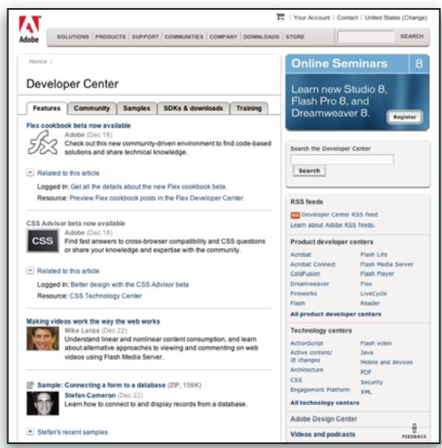Click the Register button in Online Seminars
Viewport: 442px width, 448px height.
(x=405, y=117)
